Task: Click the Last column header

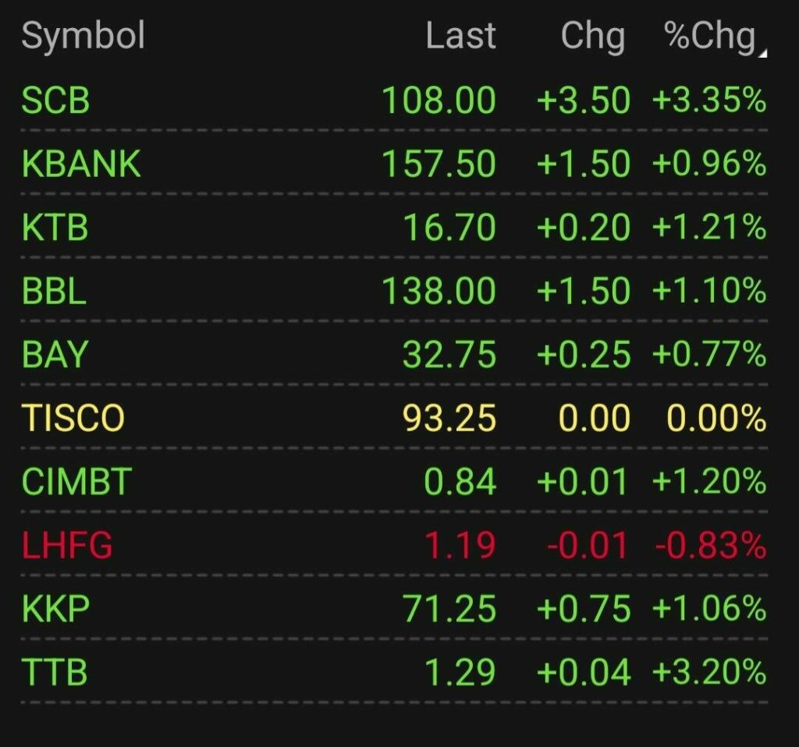Action: click(460, 37)
